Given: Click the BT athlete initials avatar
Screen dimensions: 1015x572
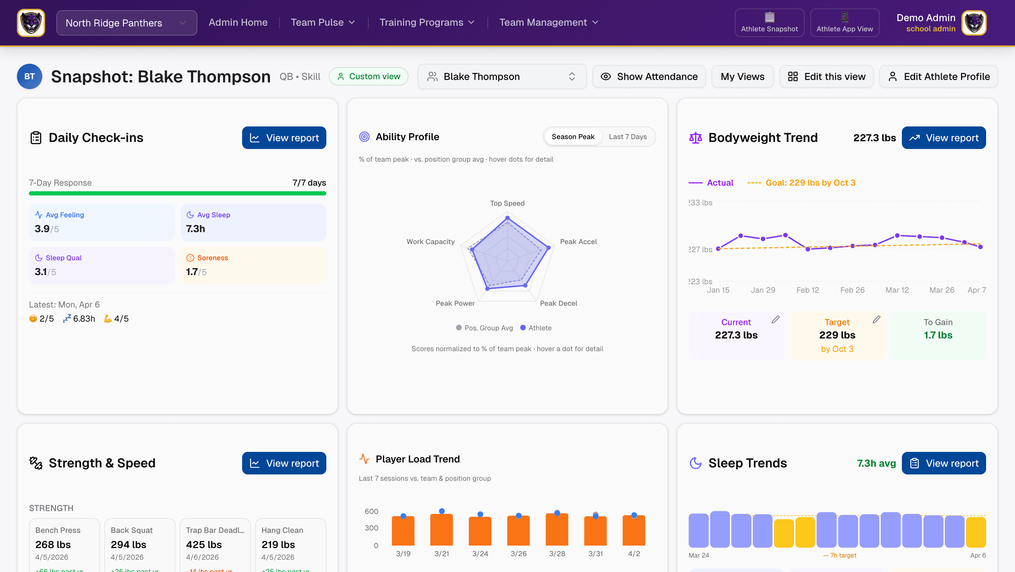Looking at the screenshot, I should [30, 76].
